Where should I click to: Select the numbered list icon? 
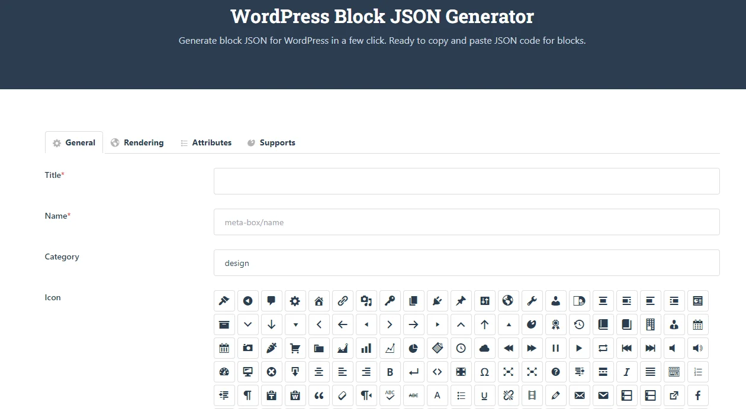pos(698,372)
